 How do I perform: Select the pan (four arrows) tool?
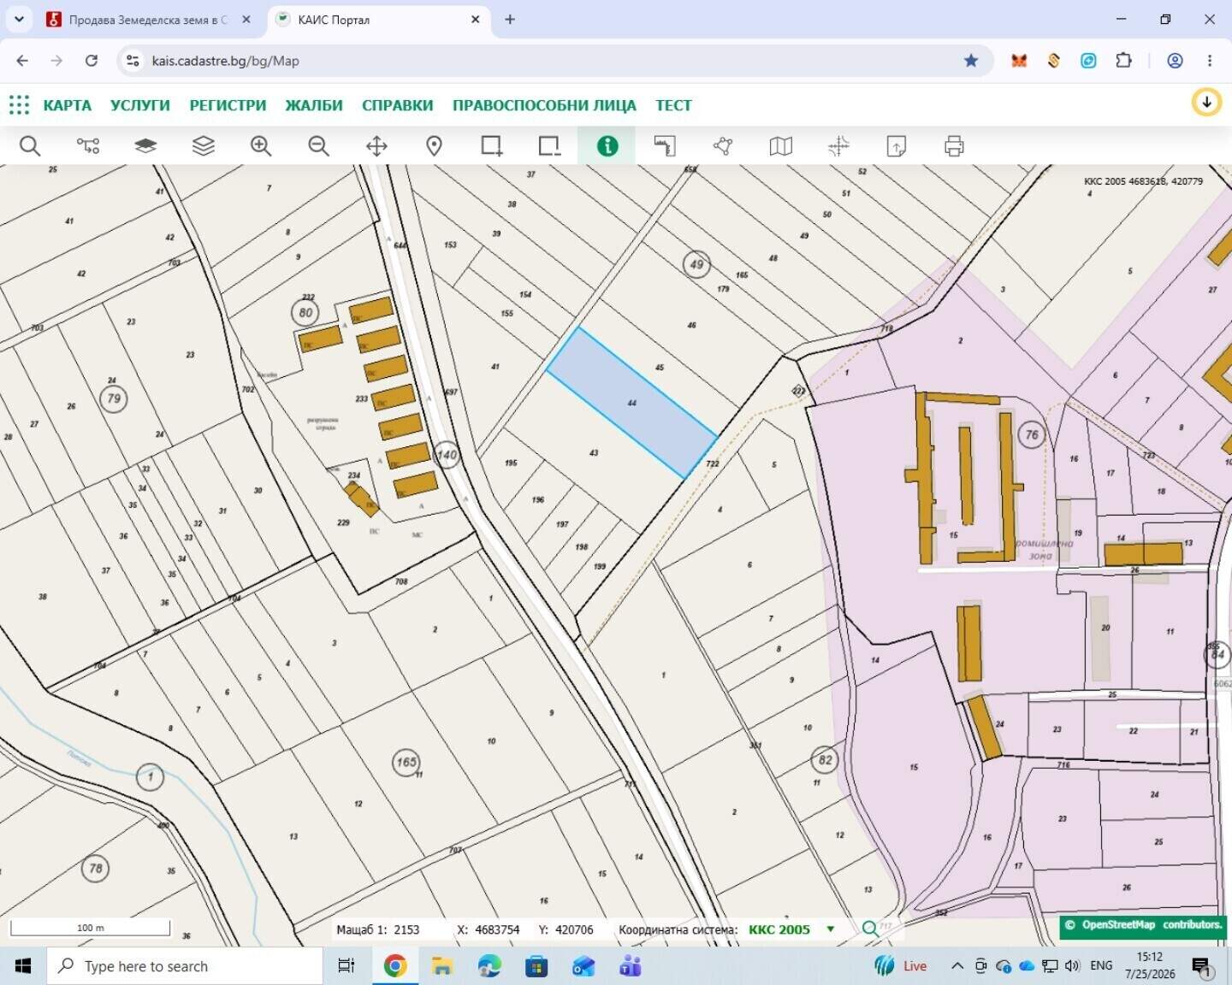coord(376,146)
